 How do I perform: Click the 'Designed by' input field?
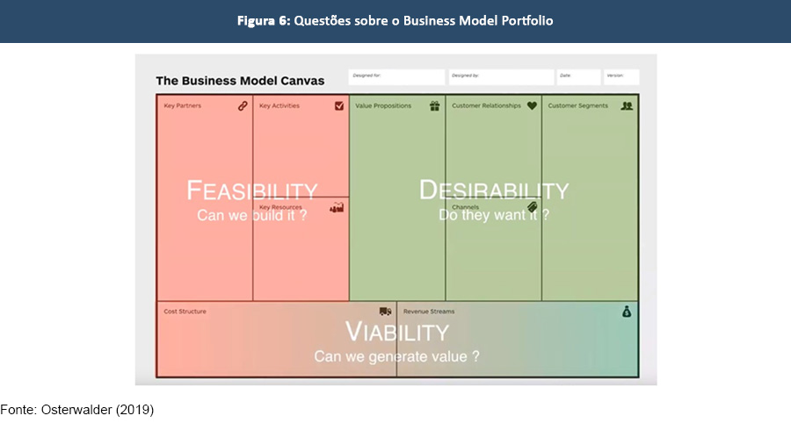pyautogui.click(x=501, y=77)
